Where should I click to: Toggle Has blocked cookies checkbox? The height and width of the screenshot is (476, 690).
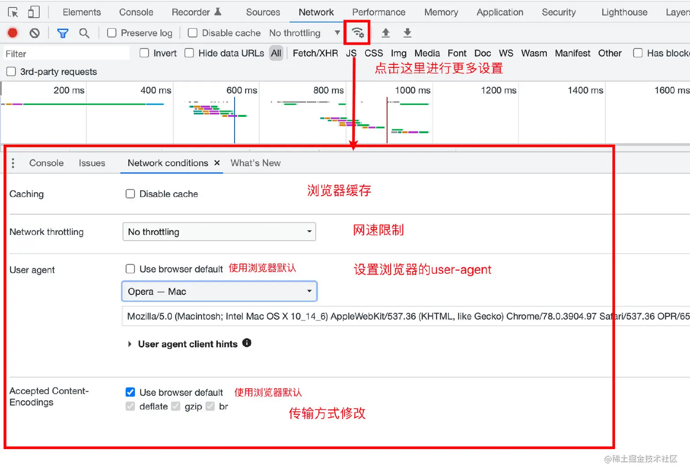point(638,53)
